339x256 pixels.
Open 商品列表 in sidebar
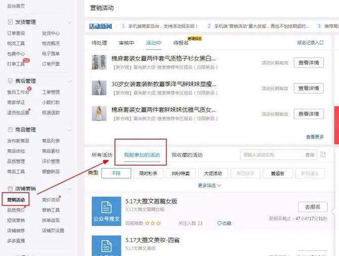[x=51, y=141]
